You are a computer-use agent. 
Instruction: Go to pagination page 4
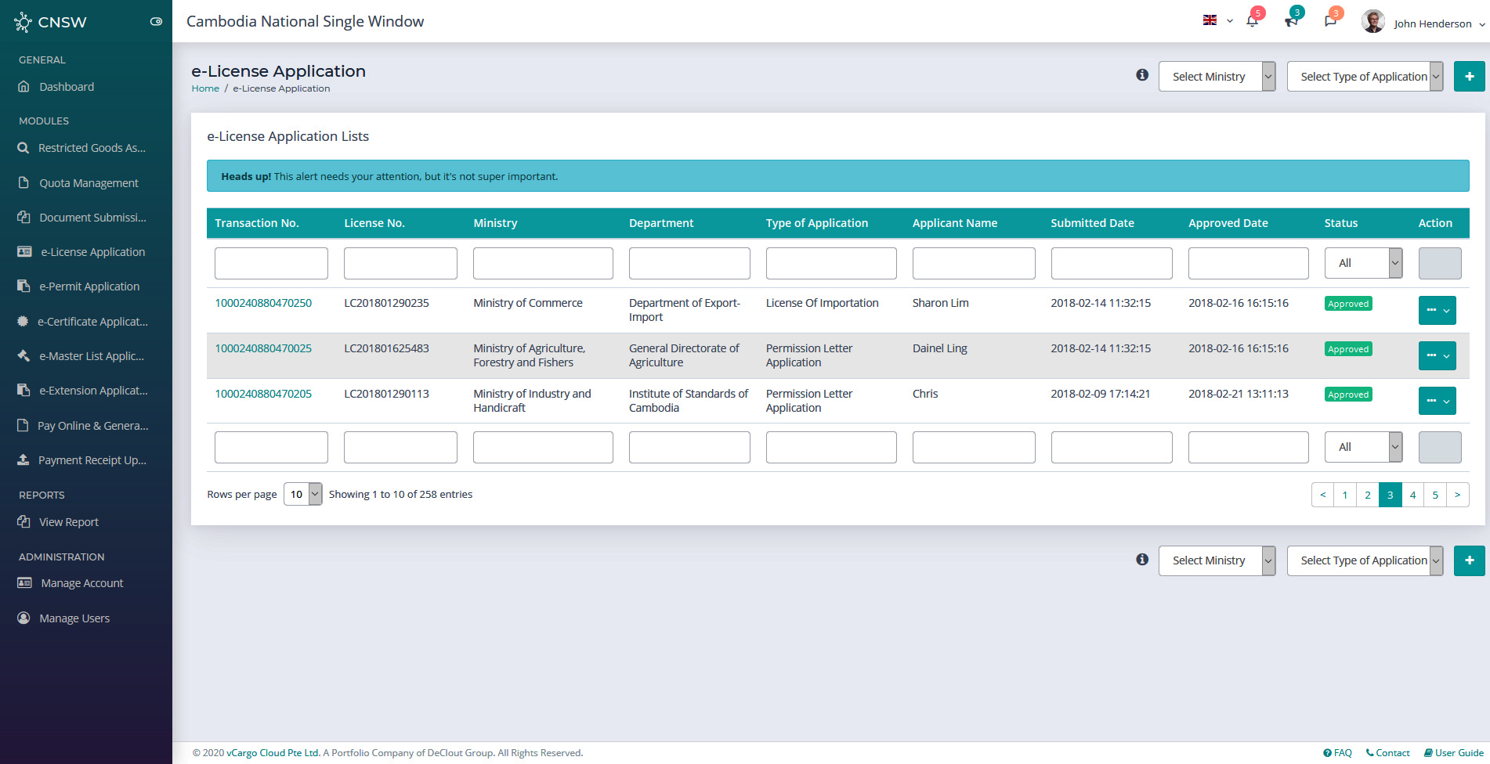tap(1412, 495)
